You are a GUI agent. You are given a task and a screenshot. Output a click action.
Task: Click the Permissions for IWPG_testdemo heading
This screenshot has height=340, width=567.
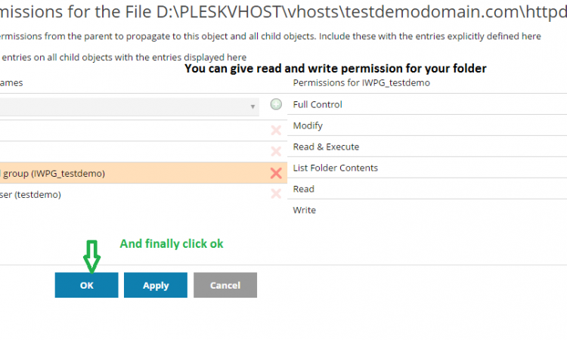point(361,83)
